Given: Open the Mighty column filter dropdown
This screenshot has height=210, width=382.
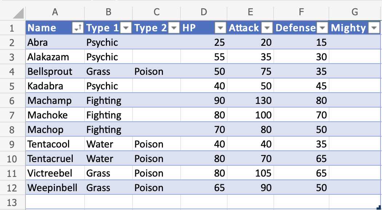Looking at the screenshot, I should pos(374,28).
